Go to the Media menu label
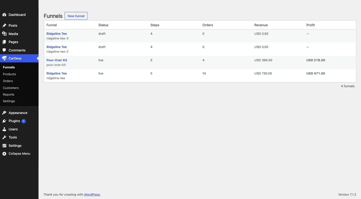The image size is (361, 199). tap(13, 34)
